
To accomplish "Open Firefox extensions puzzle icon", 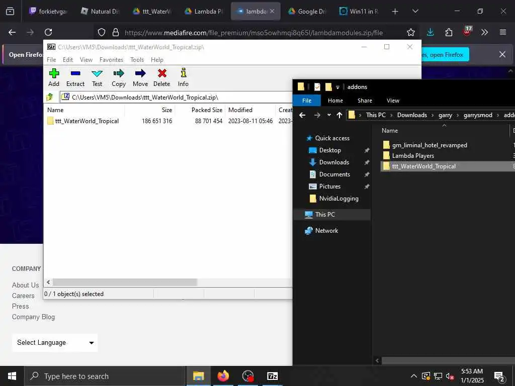I will pos(449,32).
